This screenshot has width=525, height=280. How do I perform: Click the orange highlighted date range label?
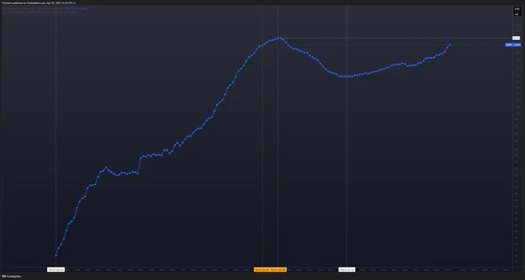point(270,270)
